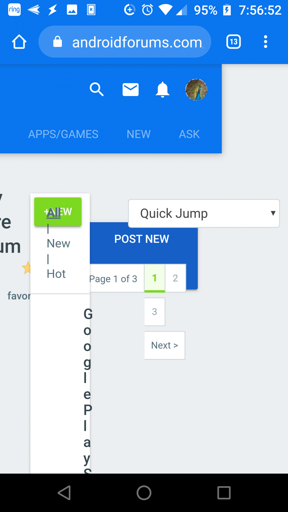The image size is (288, 512).
Task: Filter threads by Hot
Action: click(x=56, y=274)
